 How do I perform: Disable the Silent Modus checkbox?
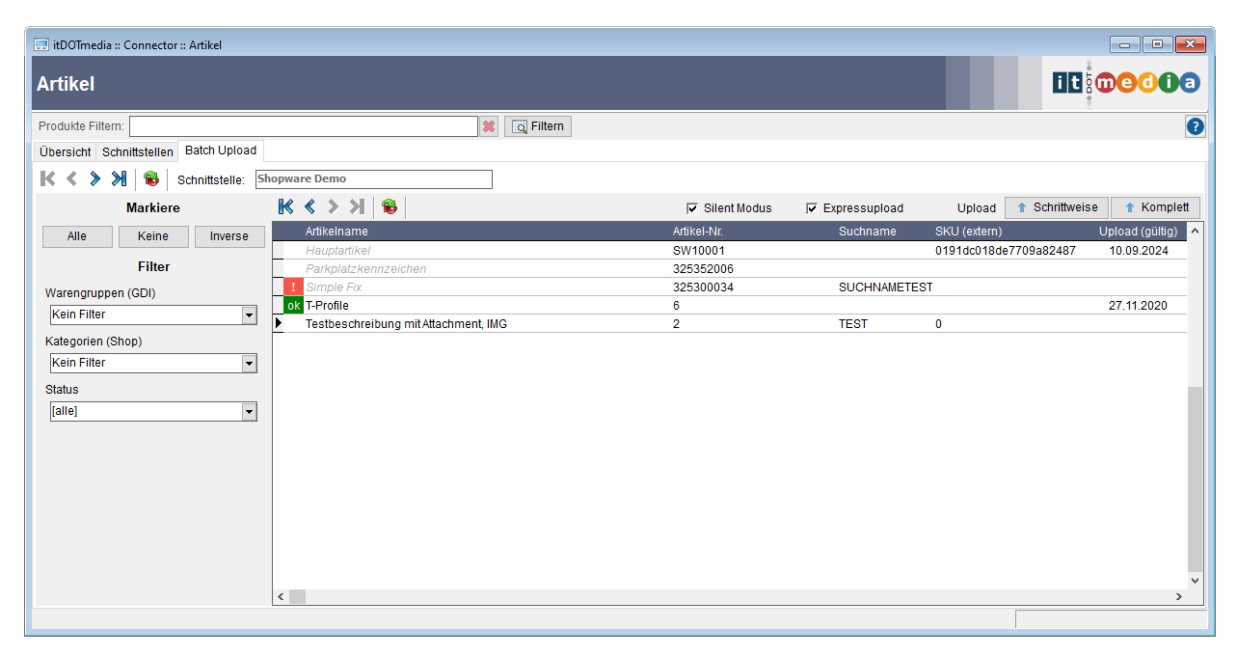(692, 208)
